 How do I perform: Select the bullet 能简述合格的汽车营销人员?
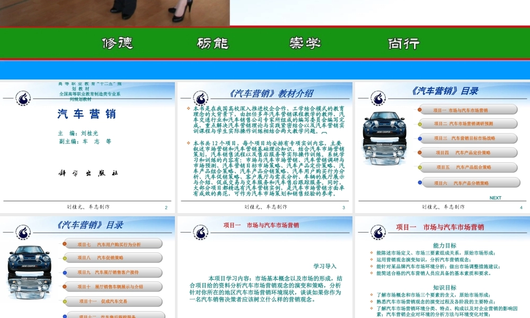(x=434, y=273)
